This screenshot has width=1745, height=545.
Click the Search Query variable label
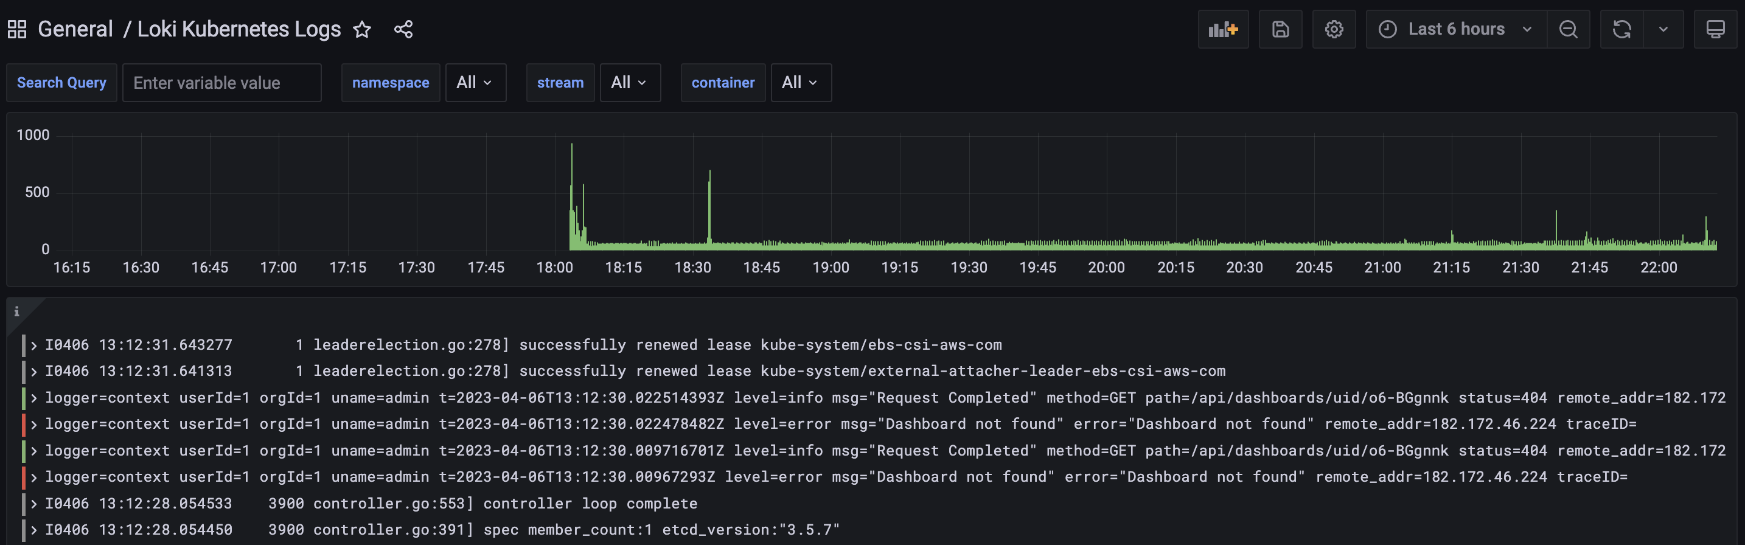coord(61,83)
